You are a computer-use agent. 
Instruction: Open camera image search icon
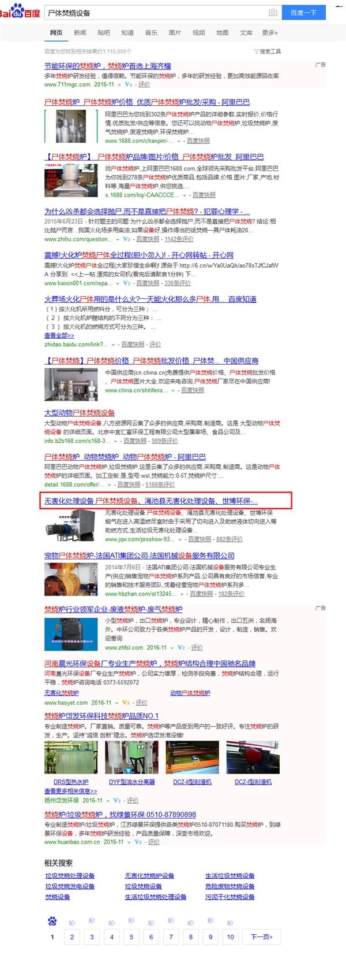pos(273,13)
